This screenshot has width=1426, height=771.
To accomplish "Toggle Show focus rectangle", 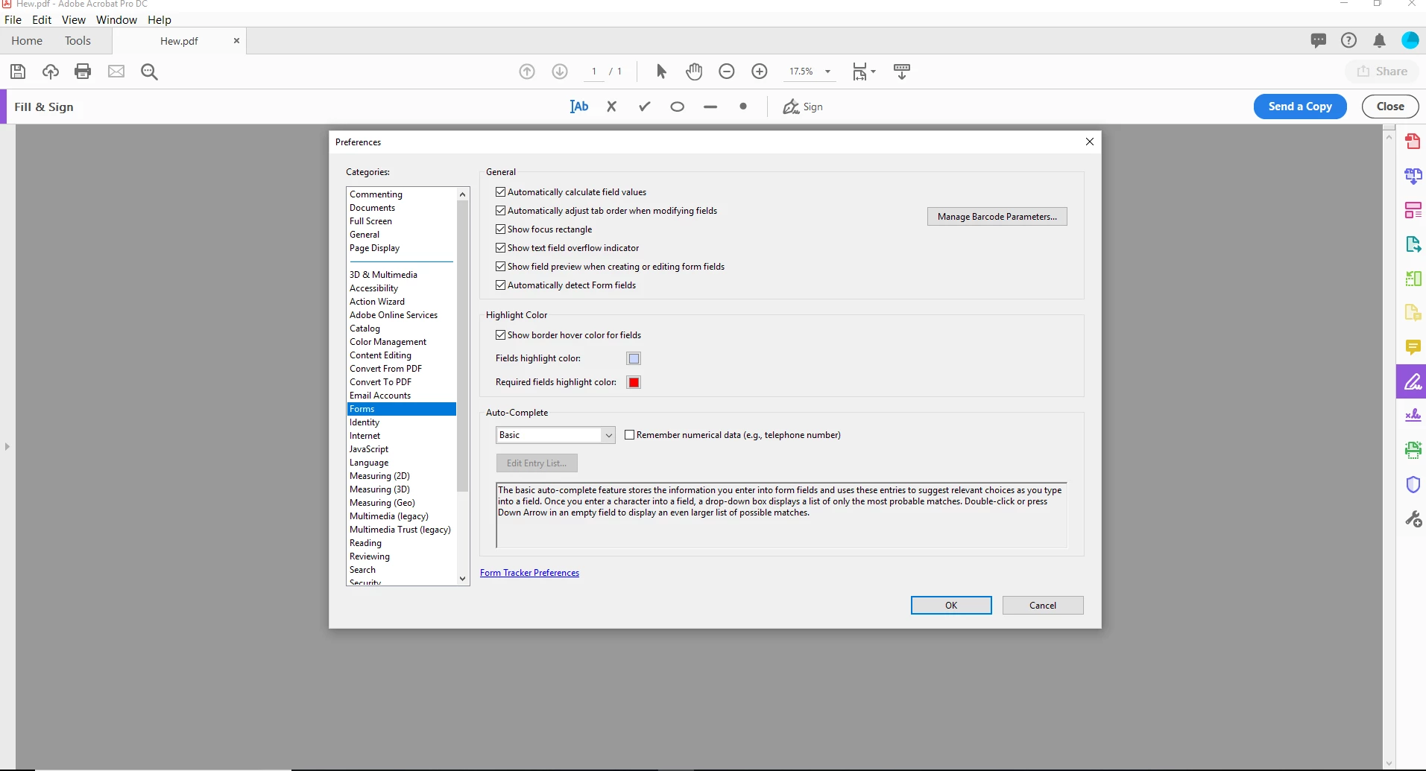I will coord(501,229).
